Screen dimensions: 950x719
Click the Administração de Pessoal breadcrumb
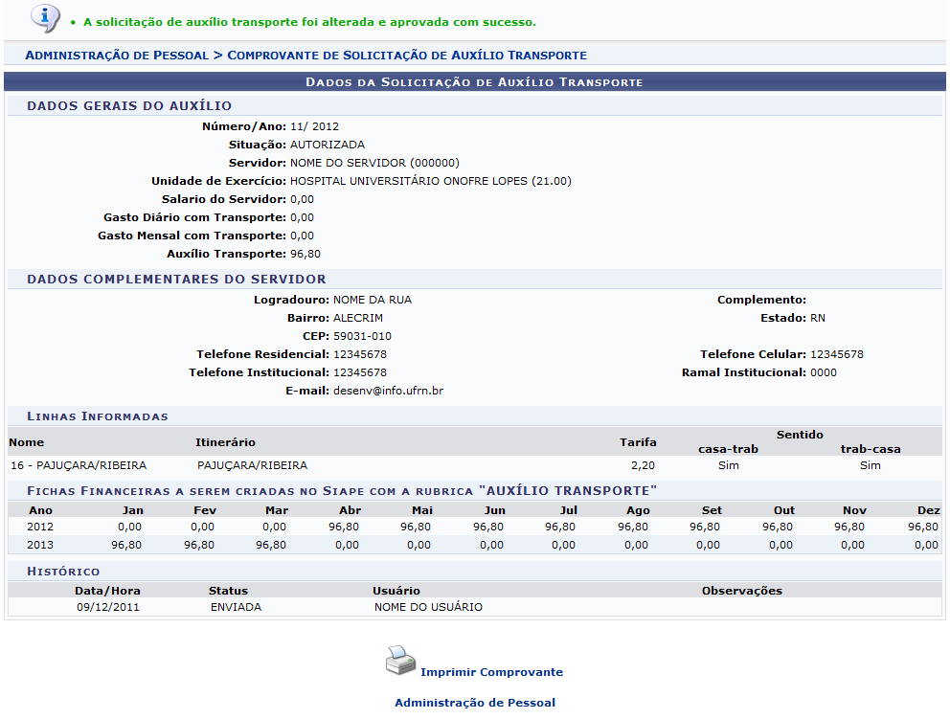(117, 56)
